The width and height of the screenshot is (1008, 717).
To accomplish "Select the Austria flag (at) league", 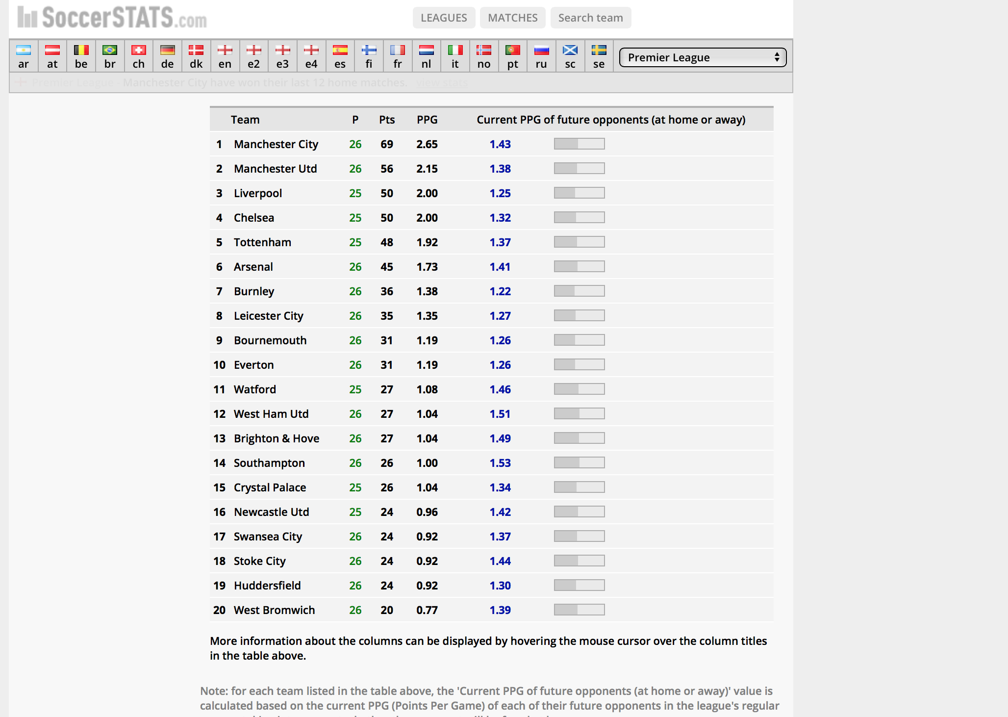I will pos(52,56).
